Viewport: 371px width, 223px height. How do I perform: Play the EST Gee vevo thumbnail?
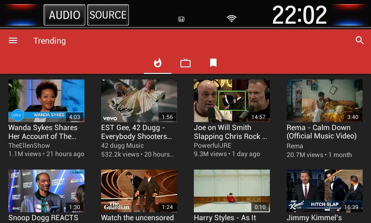coord(139,101)
